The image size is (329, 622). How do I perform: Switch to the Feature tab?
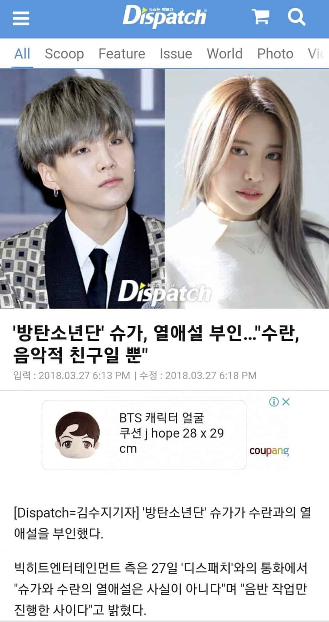(x=122, y=54)
